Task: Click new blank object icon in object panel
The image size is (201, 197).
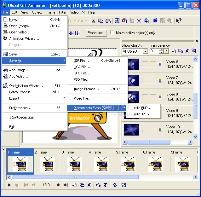Action: coord(174,51)
